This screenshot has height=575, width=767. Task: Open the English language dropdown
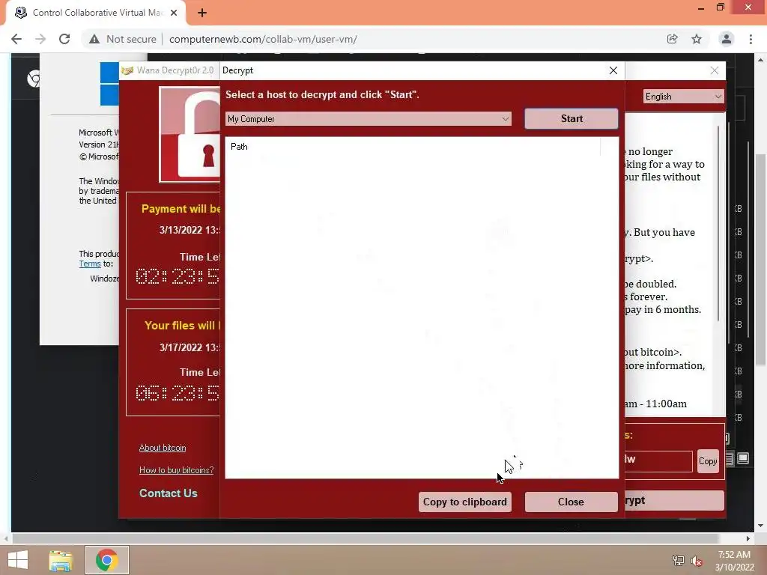pos(683,97)
